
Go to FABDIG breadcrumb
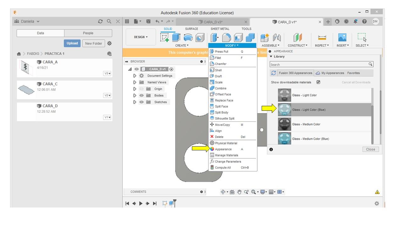click(x=33, y=54)
